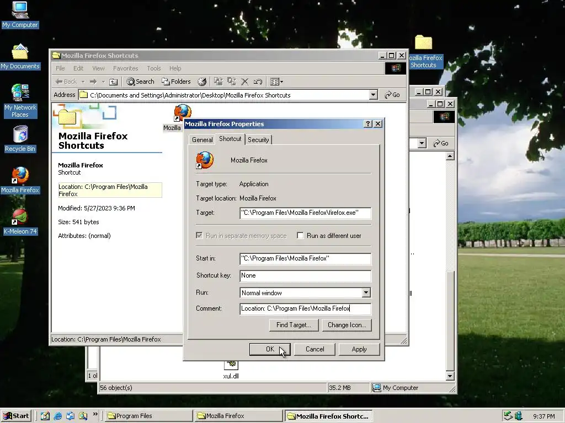Click into the Comment field

305,308
